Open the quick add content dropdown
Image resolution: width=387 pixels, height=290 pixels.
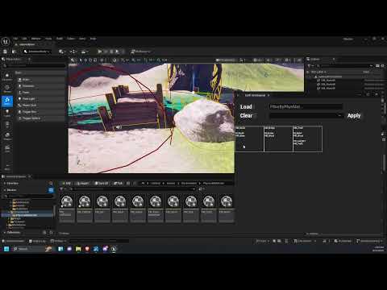coord(62,52)
